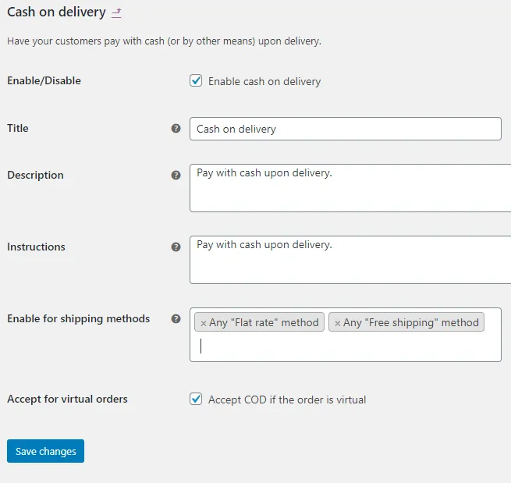Screen dimensions: 511x483
Task: Click the Instructions text area
Action: (x=350, y=260)
